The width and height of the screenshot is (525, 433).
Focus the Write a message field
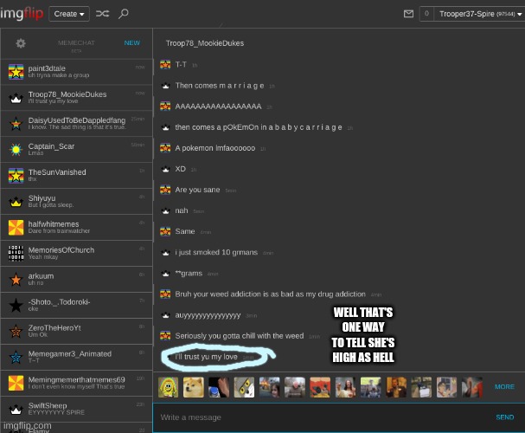pos(320,417)
